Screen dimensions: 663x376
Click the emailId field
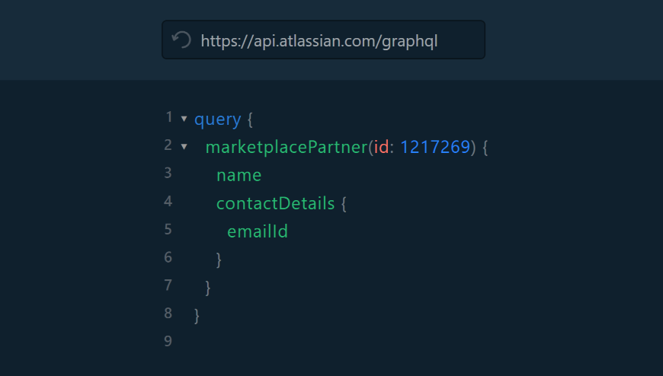(258, 231)
